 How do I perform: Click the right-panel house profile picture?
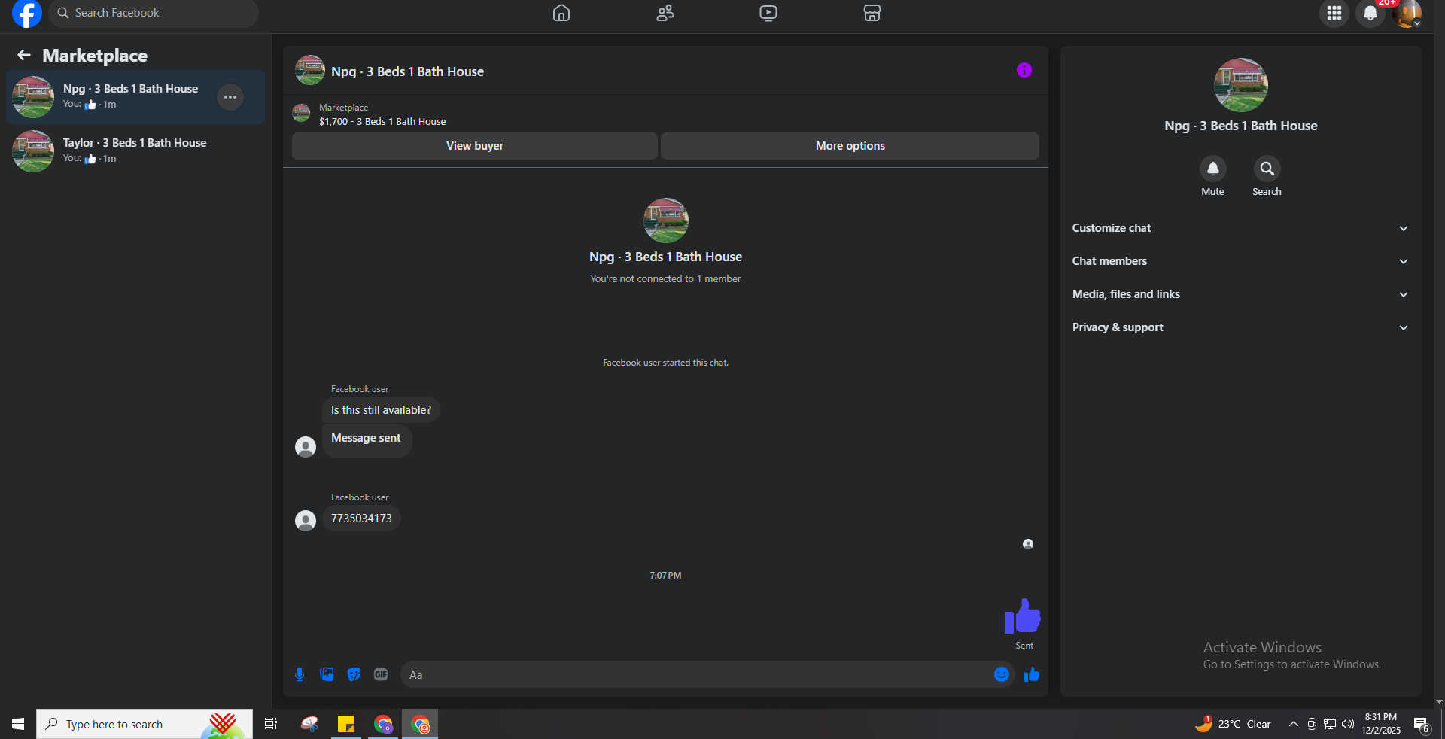click(1241, 85)
